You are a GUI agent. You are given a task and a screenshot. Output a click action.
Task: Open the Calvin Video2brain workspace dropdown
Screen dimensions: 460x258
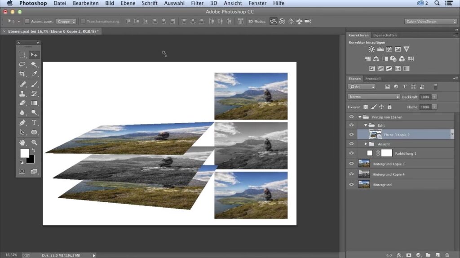click(430, 21)
